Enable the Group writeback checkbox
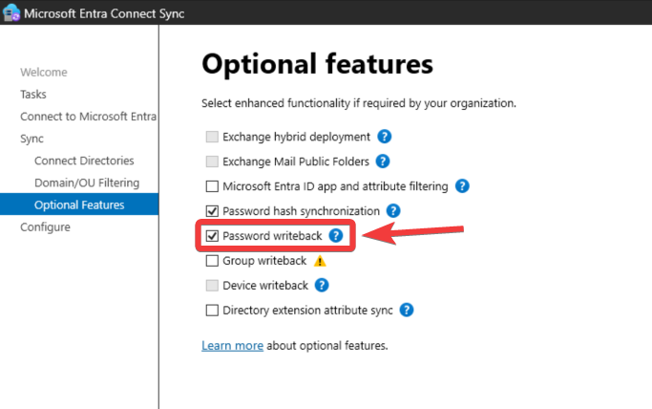This screenshot has width=652, height=409. (212, 261)
